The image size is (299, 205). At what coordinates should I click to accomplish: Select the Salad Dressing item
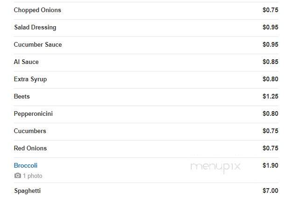(x=35, y=27)
